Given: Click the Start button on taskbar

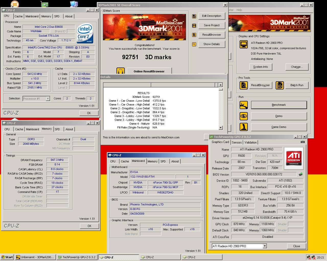Looking at the screenshot, I should point(7,257).
